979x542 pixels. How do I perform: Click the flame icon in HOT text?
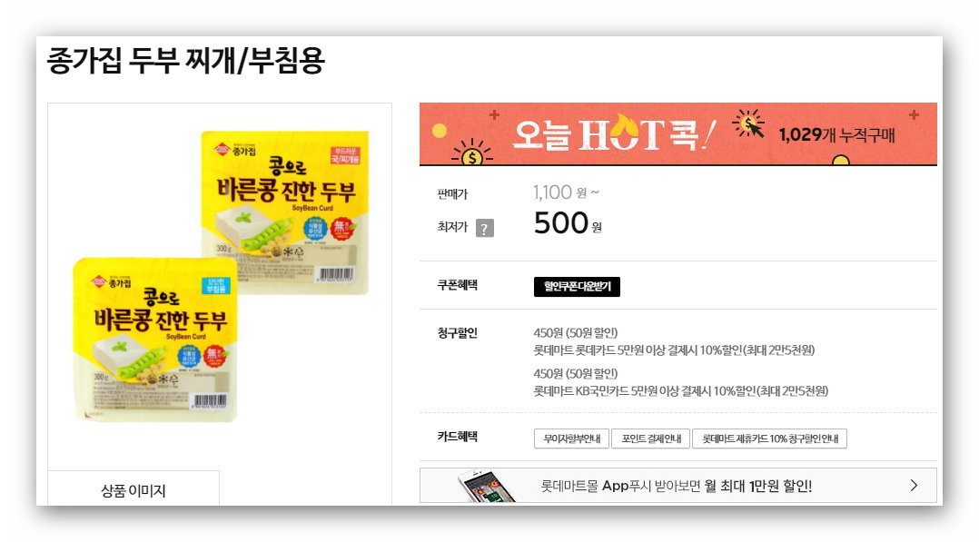click(626, 133)
